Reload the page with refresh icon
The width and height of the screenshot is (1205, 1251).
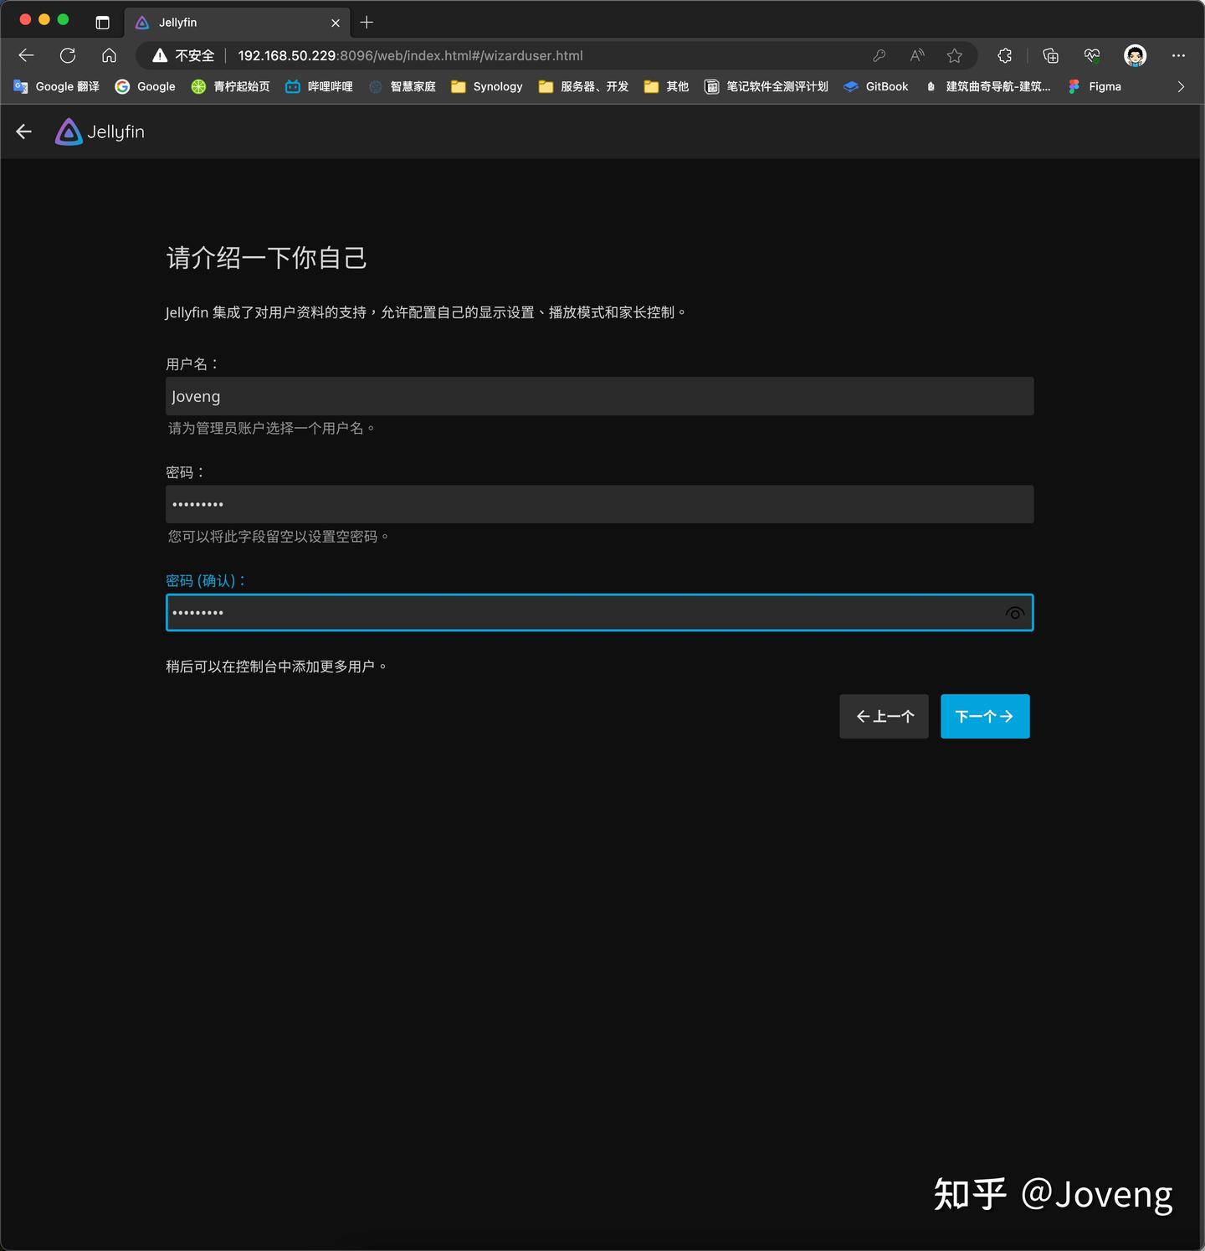tap(68, 55)
